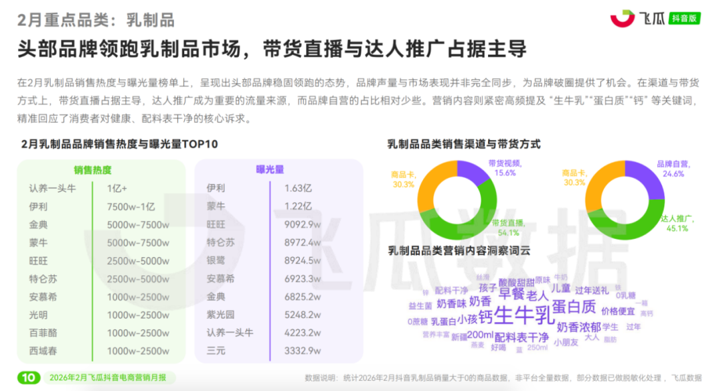
Task: Select the 三元 row in exposure list
Action: coord(216,350)
